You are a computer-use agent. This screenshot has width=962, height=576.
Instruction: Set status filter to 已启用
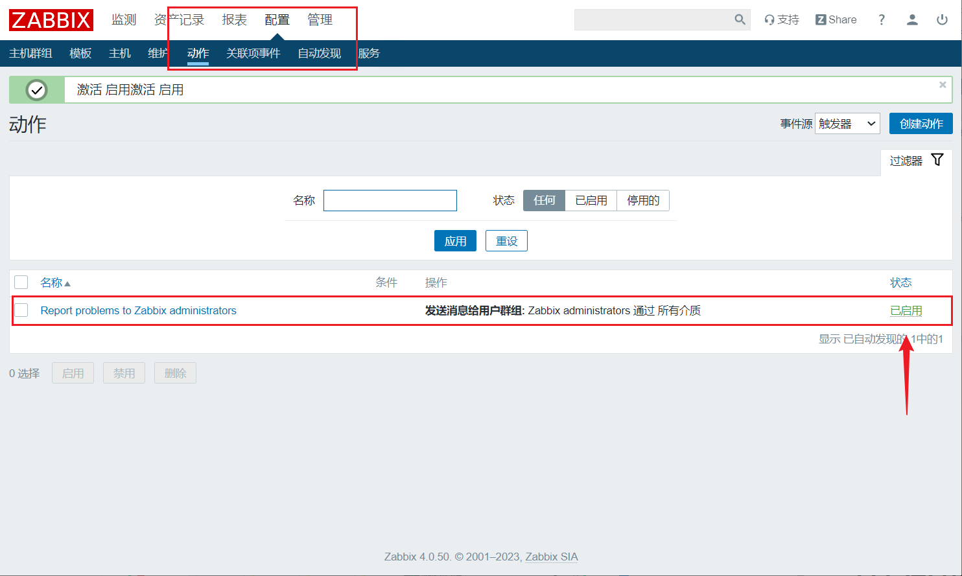tap(591, 201)
